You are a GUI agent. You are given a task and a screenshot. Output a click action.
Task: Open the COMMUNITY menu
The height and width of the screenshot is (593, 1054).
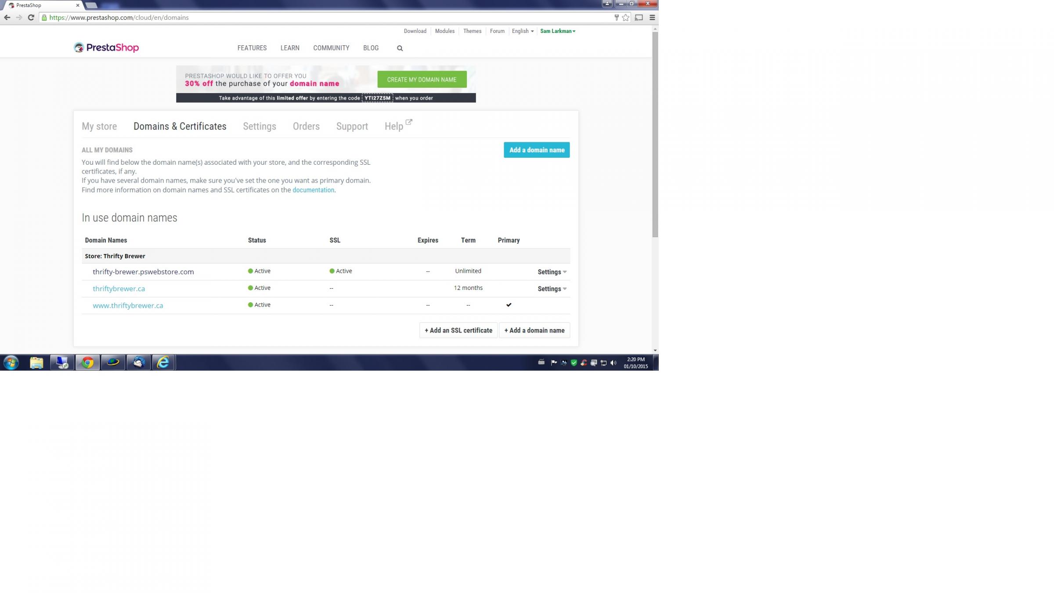(x=331, y=48)
